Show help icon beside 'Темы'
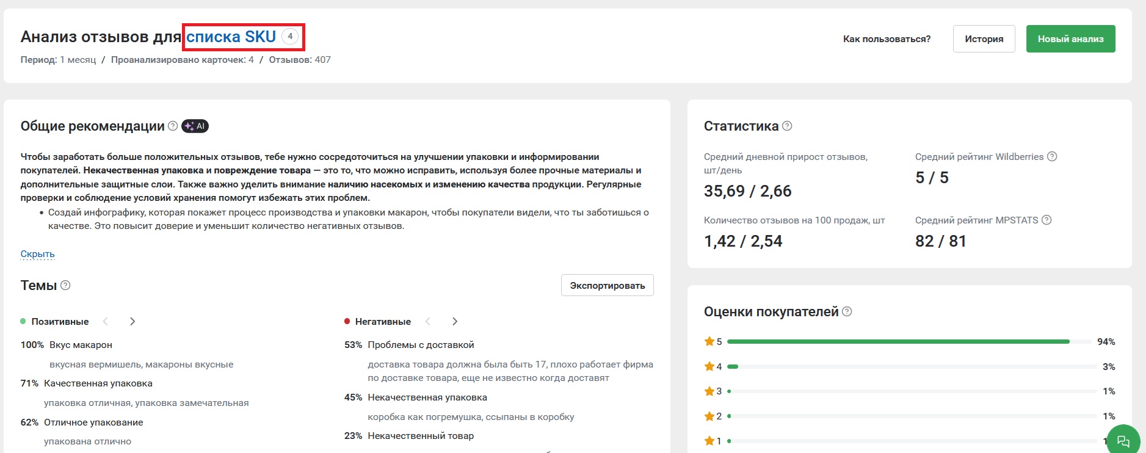Screen dimensions: 1146x453 click(x=65, y=285)
